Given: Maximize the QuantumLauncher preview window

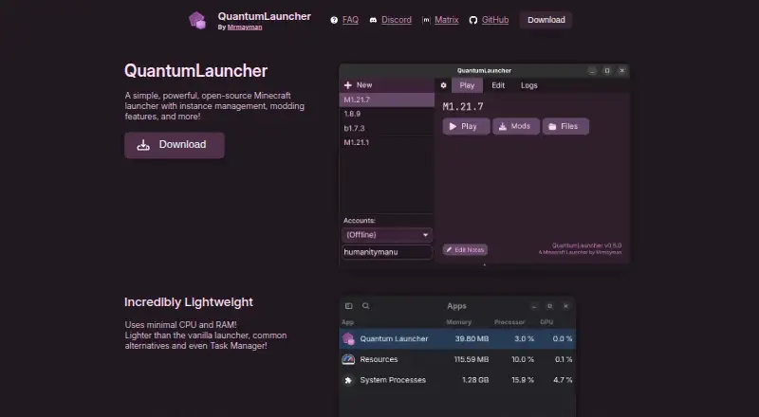Looking at the screenshot, I should 607,71.
